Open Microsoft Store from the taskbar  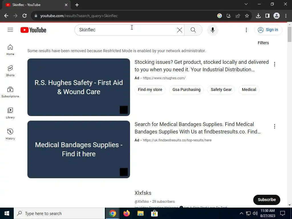pyautogui.click(x=154, y=213)
